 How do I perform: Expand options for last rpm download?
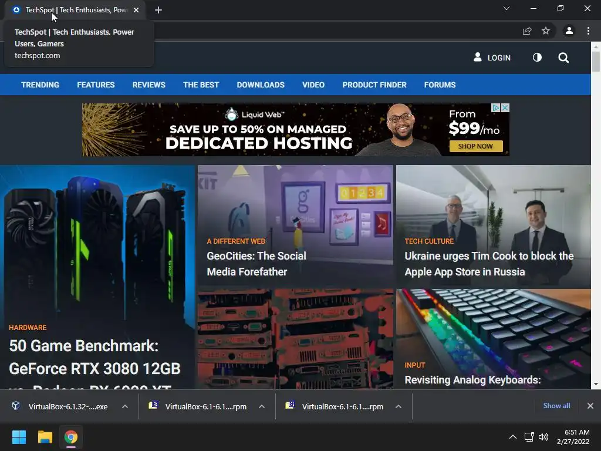[x=399, y=406]
